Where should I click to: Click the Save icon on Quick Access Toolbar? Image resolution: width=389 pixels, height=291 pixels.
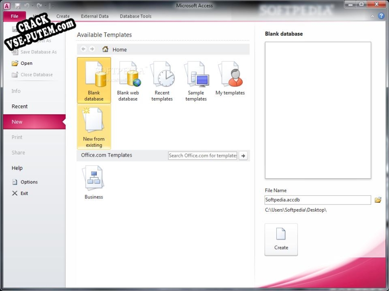(x=18, y=6)
